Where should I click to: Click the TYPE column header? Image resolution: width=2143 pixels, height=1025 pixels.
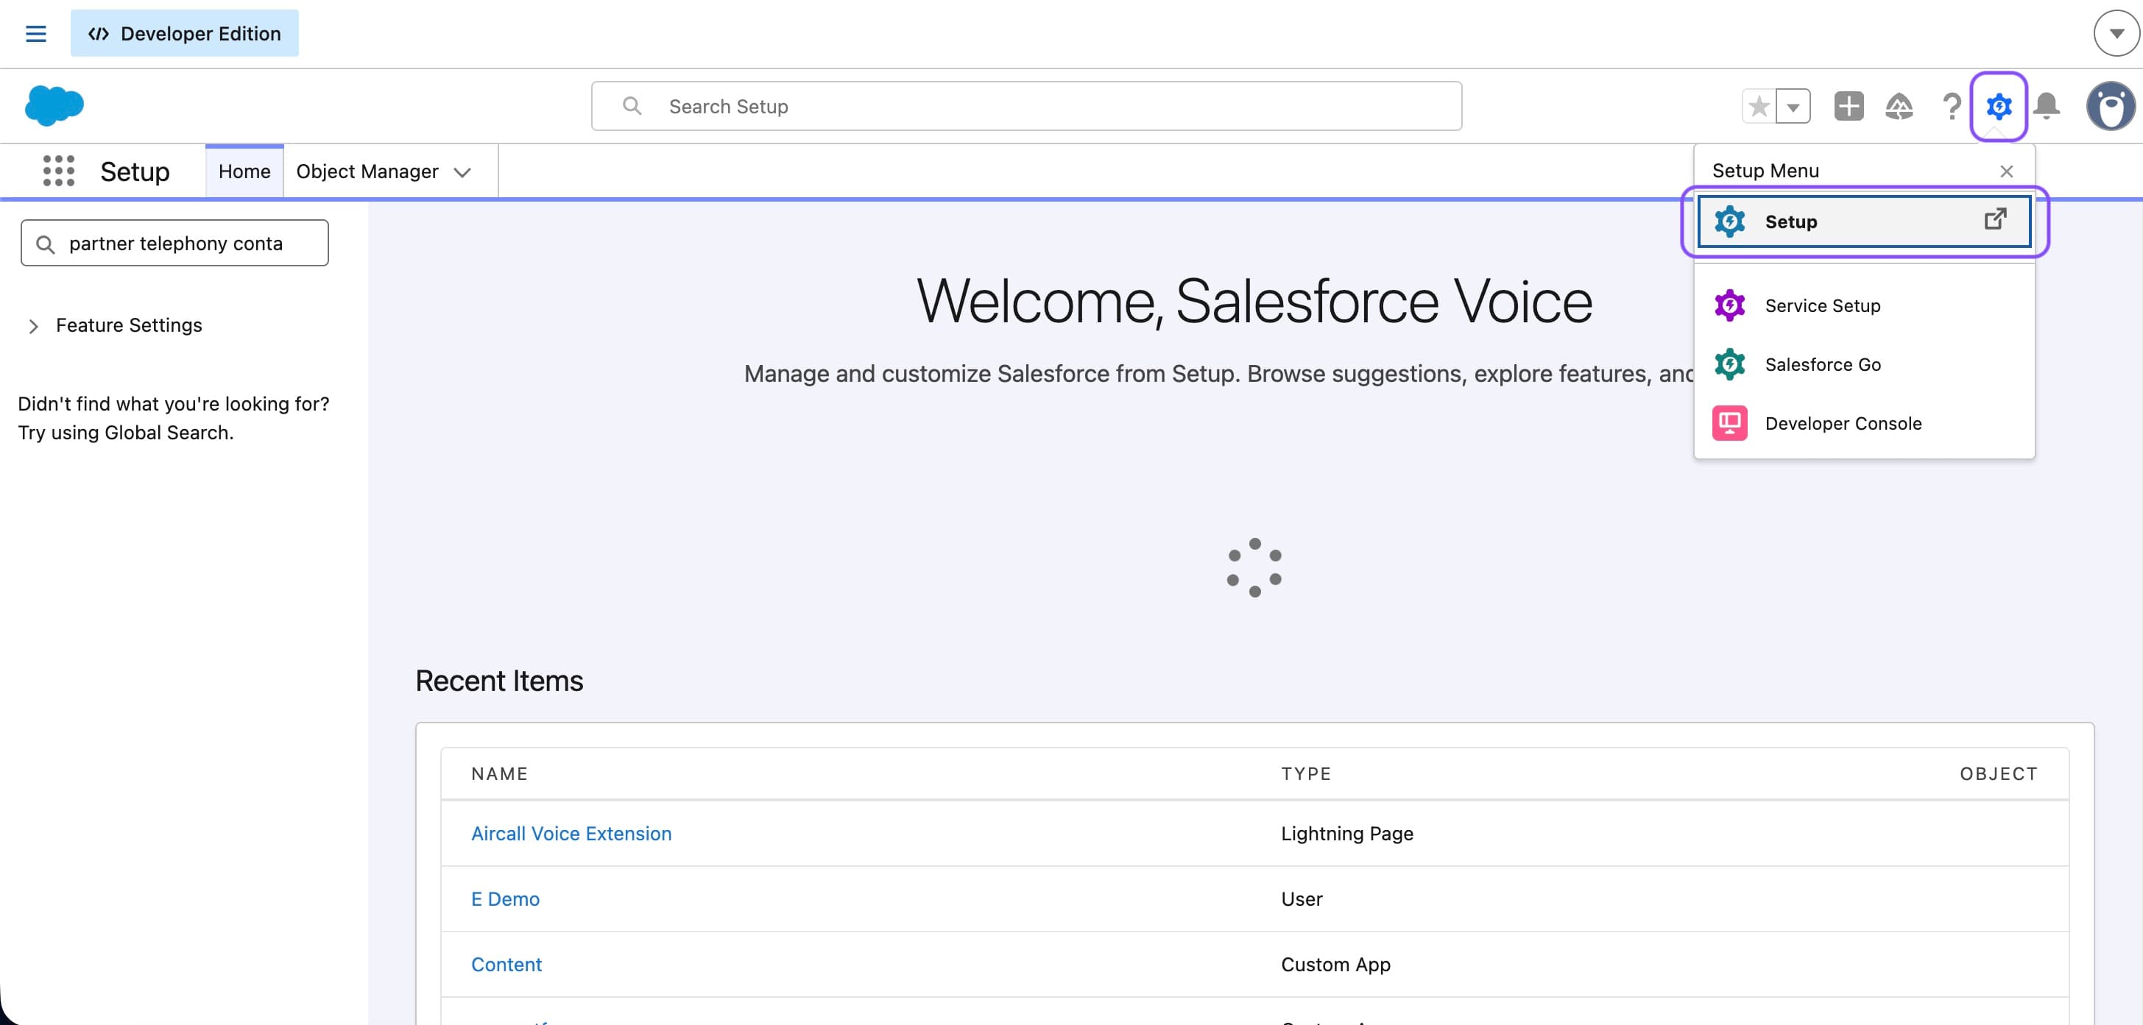1306,774
